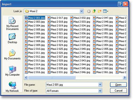Select file Maui 2 019.jpg

coord(57,26)
